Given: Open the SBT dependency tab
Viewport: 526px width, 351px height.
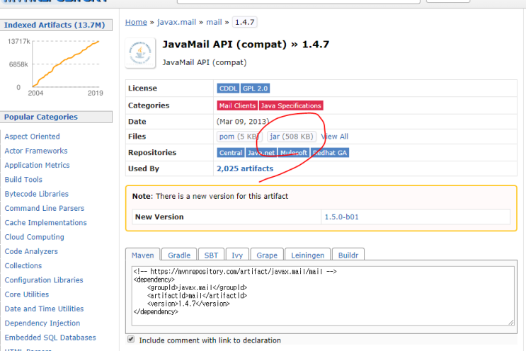Looking at the screenshot, I should [x=211, y=255].
